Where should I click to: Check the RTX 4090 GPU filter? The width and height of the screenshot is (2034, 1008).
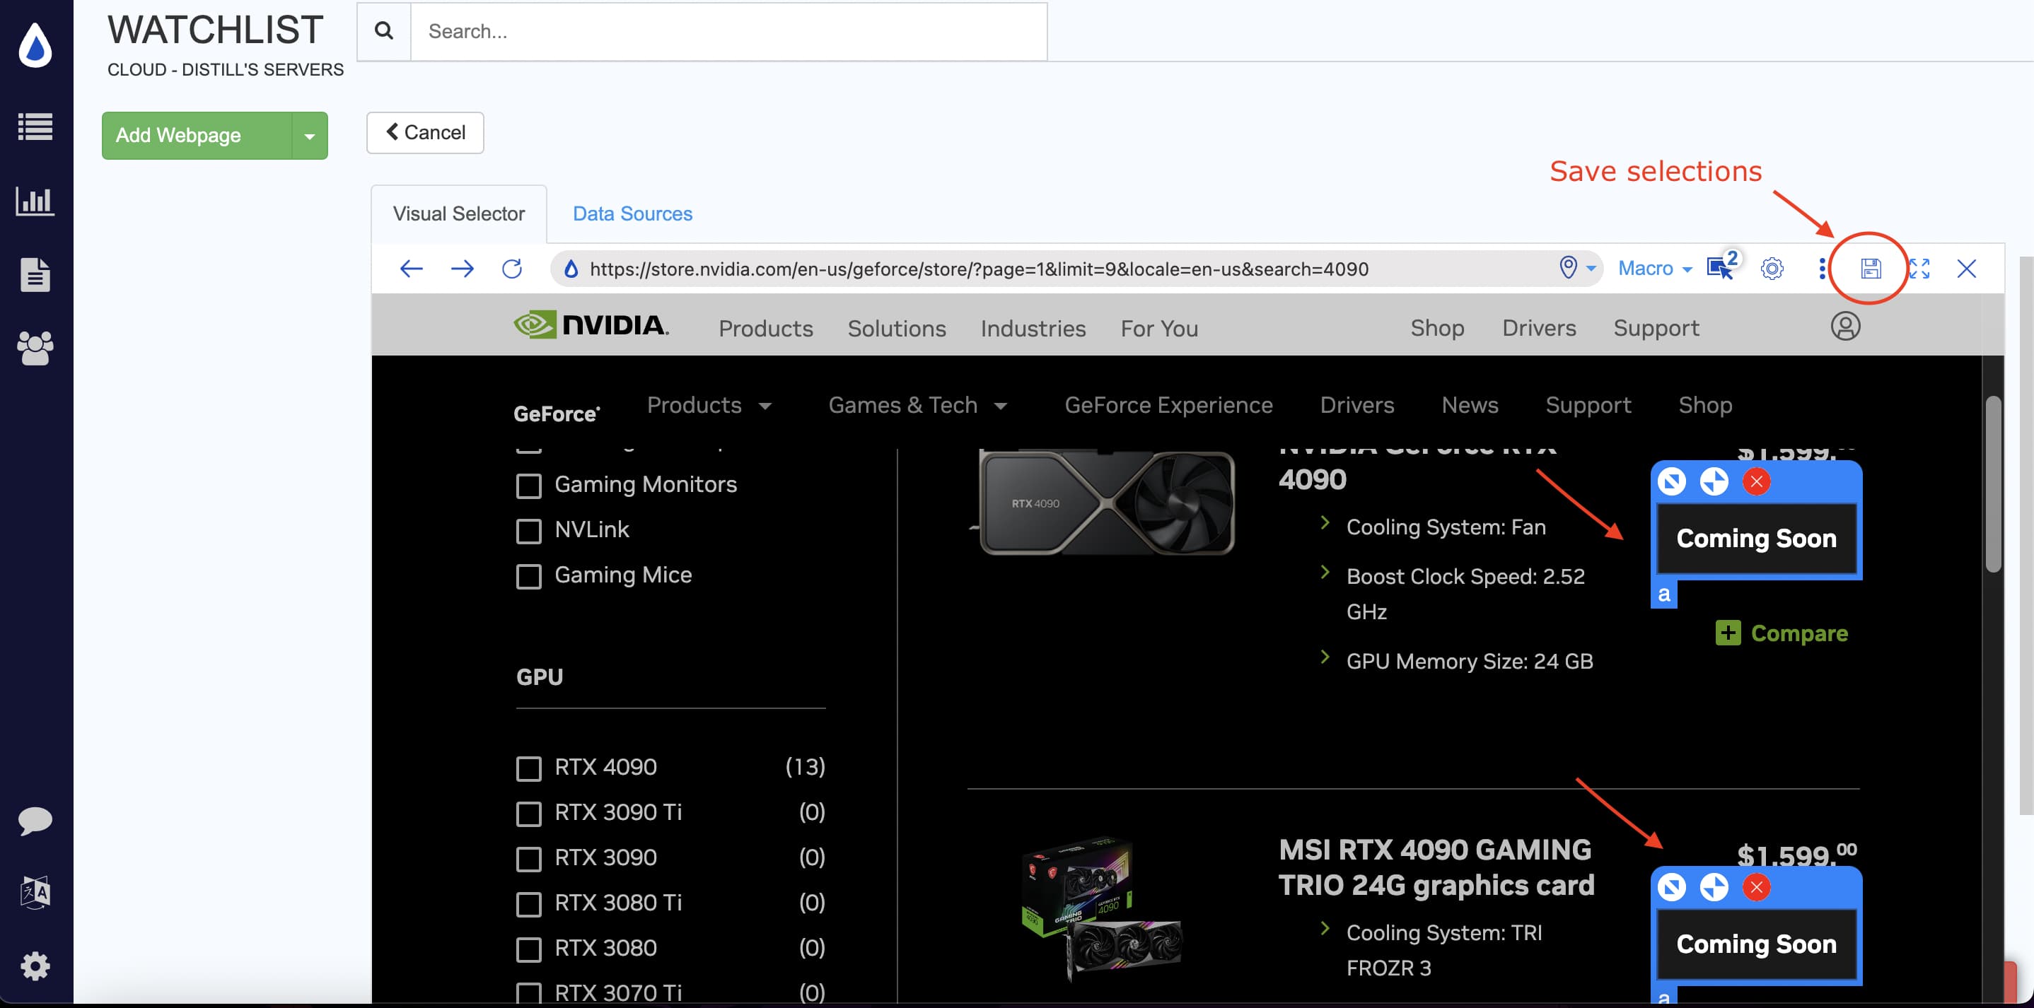click(528, 768)
